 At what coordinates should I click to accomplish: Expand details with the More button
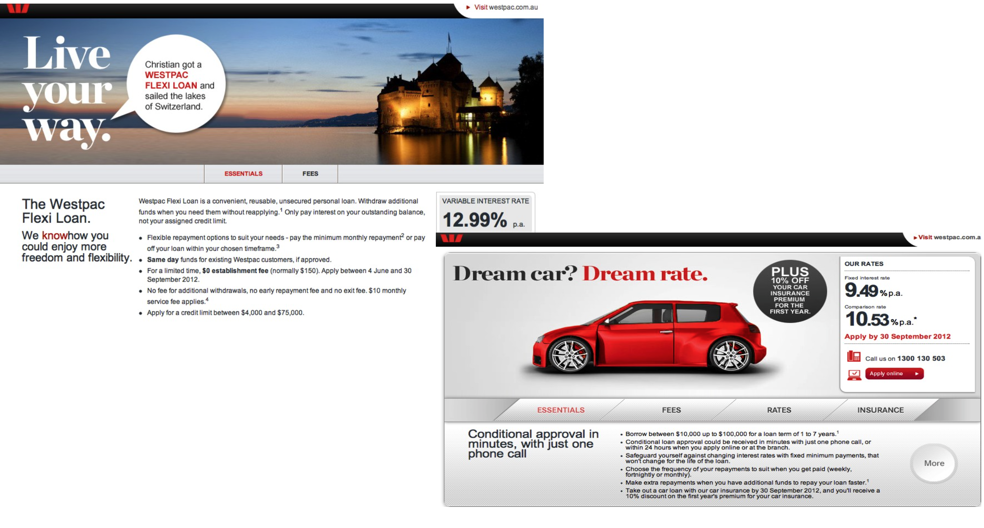(934, 463)
